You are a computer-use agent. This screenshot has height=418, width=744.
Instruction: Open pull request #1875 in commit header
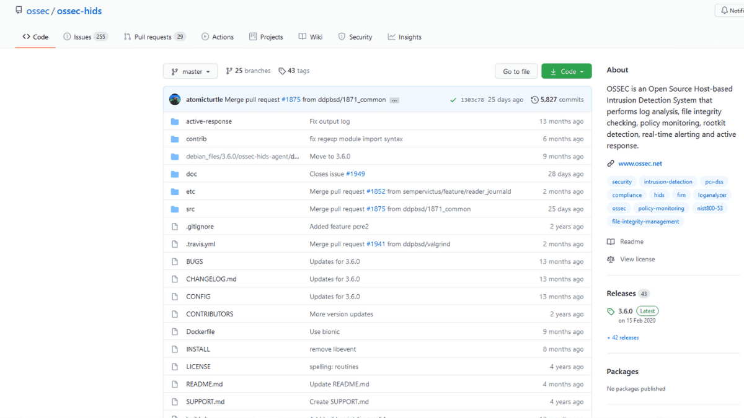(x=291, y=100)
